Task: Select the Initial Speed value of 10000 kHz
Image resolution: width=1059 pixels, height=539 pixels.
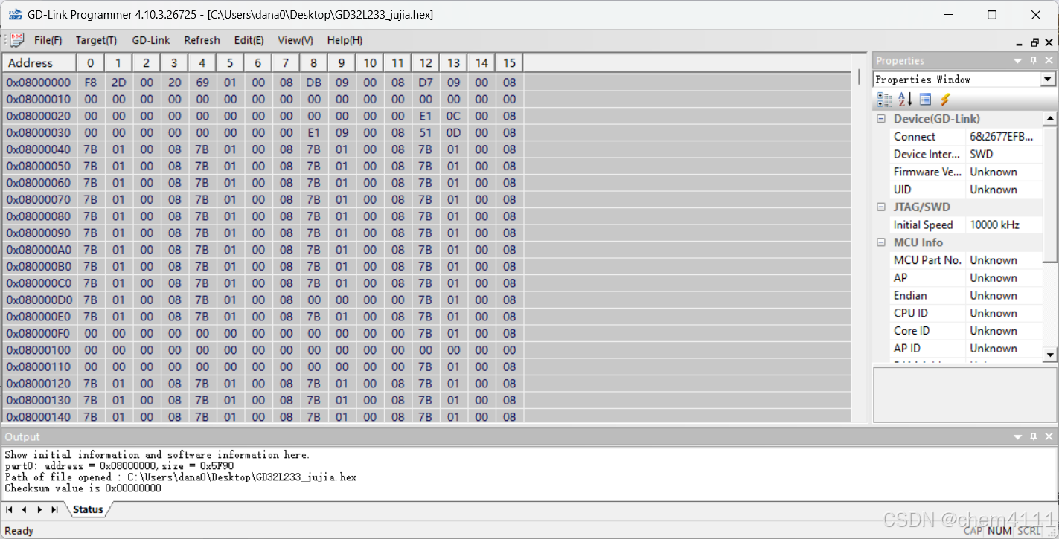Action: click(x=995, y=225)
